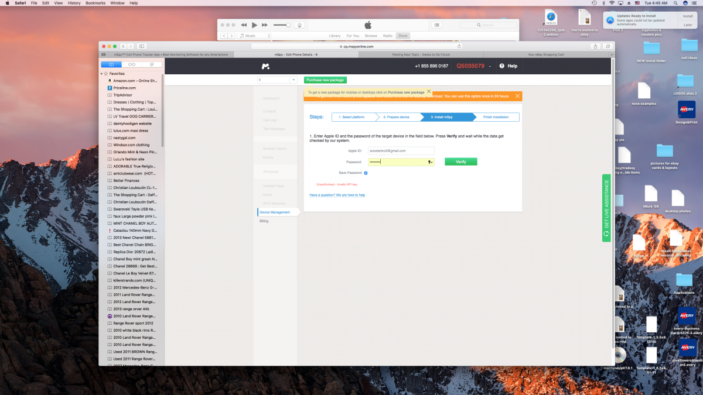Open the Amazon.com bookmark
The width and height of the screenshot is (703, 395).
point(132,81)
